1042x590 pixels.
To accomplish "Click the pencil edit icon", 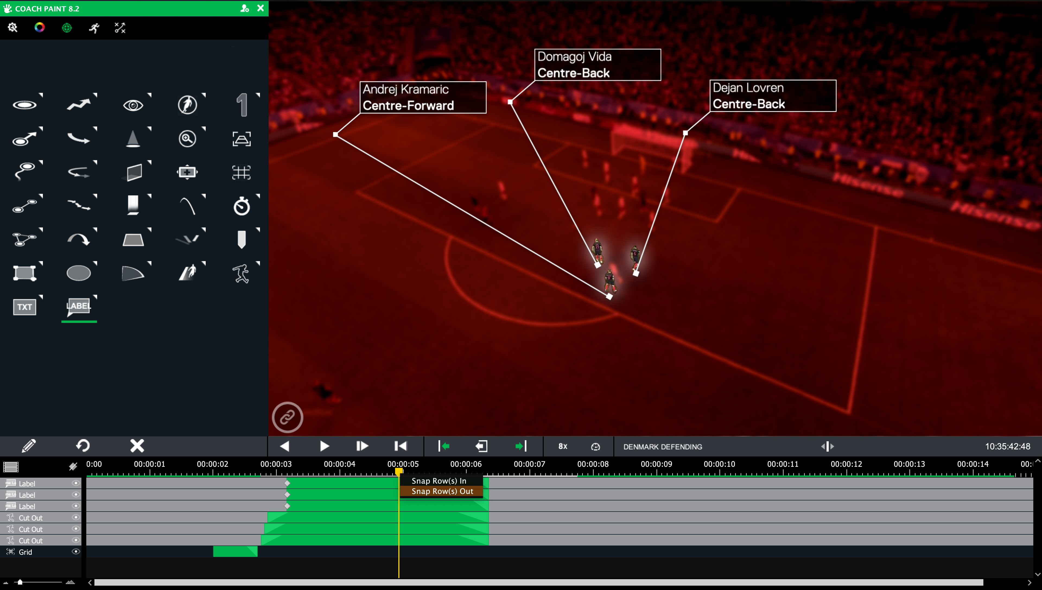I will coord(29,446).
